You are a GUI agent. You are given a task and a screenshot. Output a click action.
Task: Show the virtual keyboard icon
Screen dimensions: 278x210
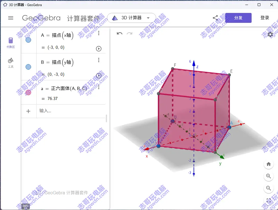(x=26, y=206)
